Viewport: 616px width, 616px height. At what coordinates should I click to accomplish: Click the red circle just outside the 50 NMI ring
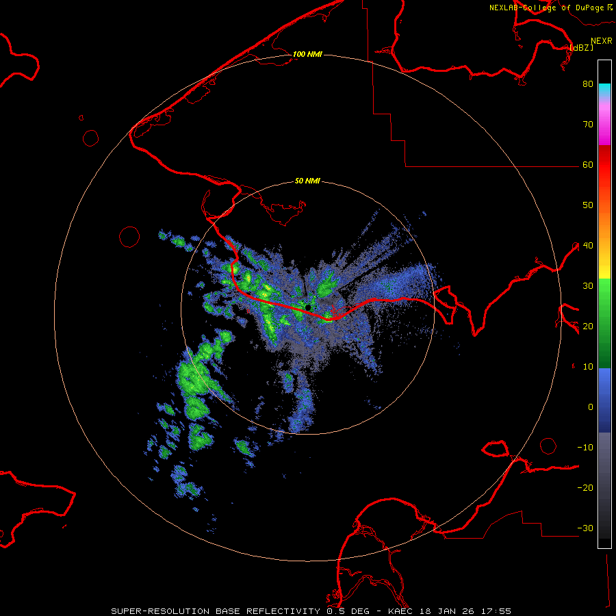coord(129,237)
